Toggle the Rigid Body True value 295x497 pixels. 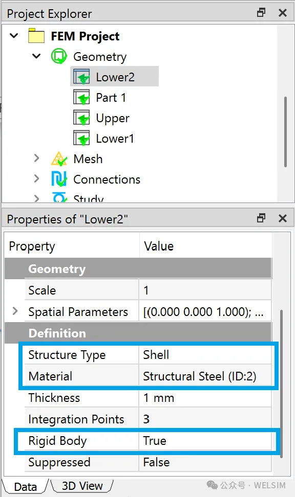(205, 441)
